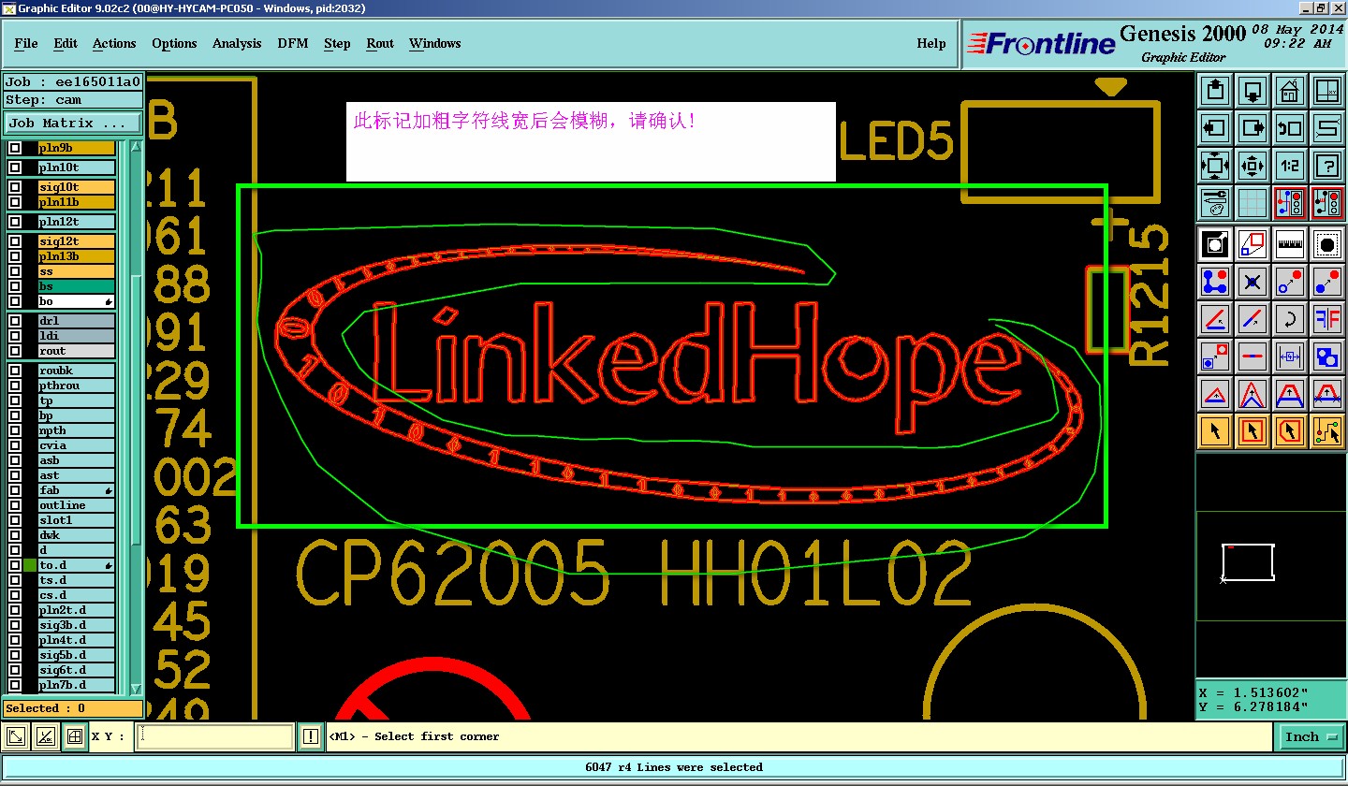Viewport: 1348px width, 786px height.
Task: Click the overview navigation thumbnail
Action: tap(1270, 566)
